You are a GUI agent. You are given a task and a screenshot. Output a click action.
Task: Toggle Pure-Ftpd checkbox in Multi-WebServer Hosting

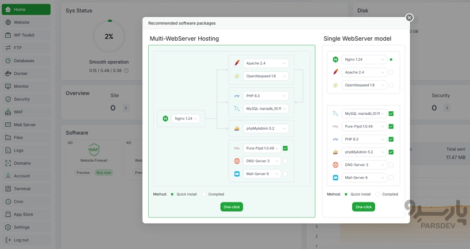(x=285, y=148)
